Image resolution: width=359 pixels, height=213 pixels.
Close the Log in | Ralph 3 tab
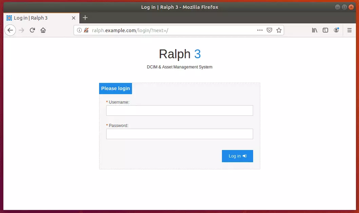74,18
